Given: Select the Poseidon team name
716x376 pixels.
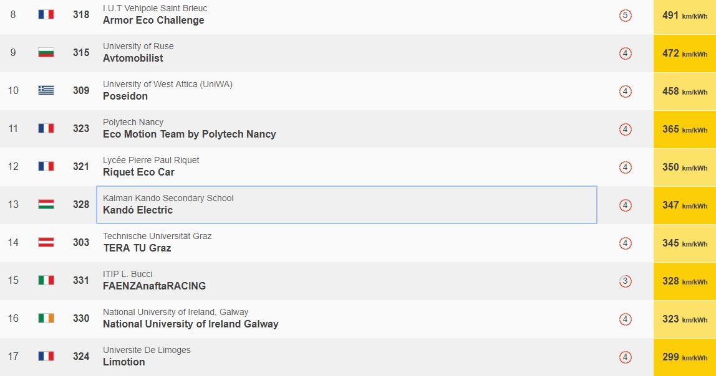Looking at the screenshot, I should click(125, 96).
